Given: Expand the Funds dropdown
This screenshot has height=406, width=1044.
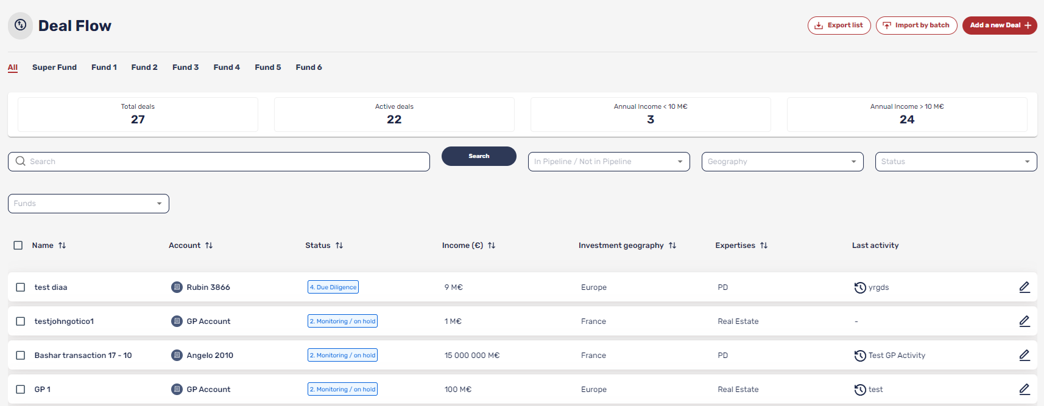Looking at the screenshot, I should 88,204.
